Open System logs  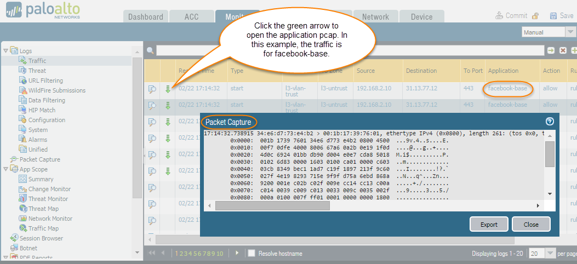point(38,130)
